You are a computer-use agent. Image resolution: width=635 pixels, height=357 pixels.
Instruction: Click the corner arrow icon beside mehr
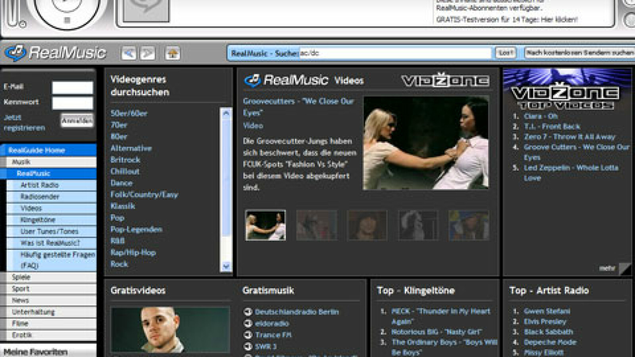coord(625,269)
